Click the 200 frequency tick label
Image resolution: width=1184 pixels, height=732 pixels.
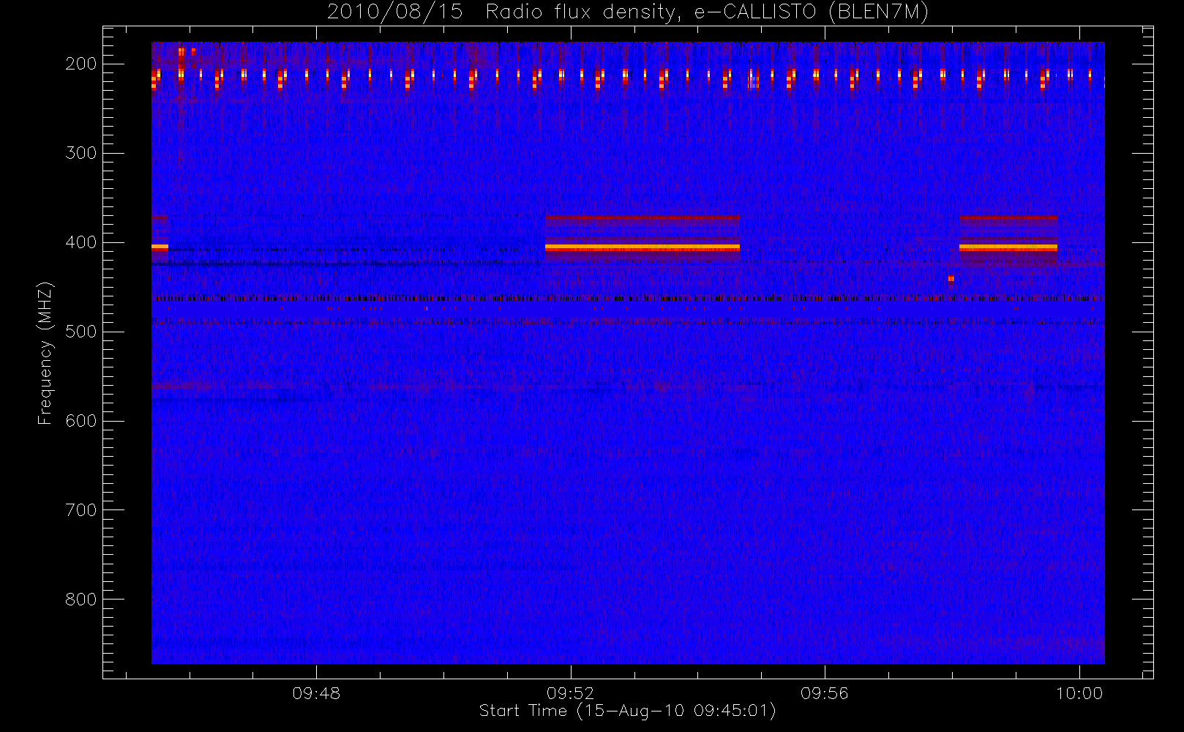point(80,64)
